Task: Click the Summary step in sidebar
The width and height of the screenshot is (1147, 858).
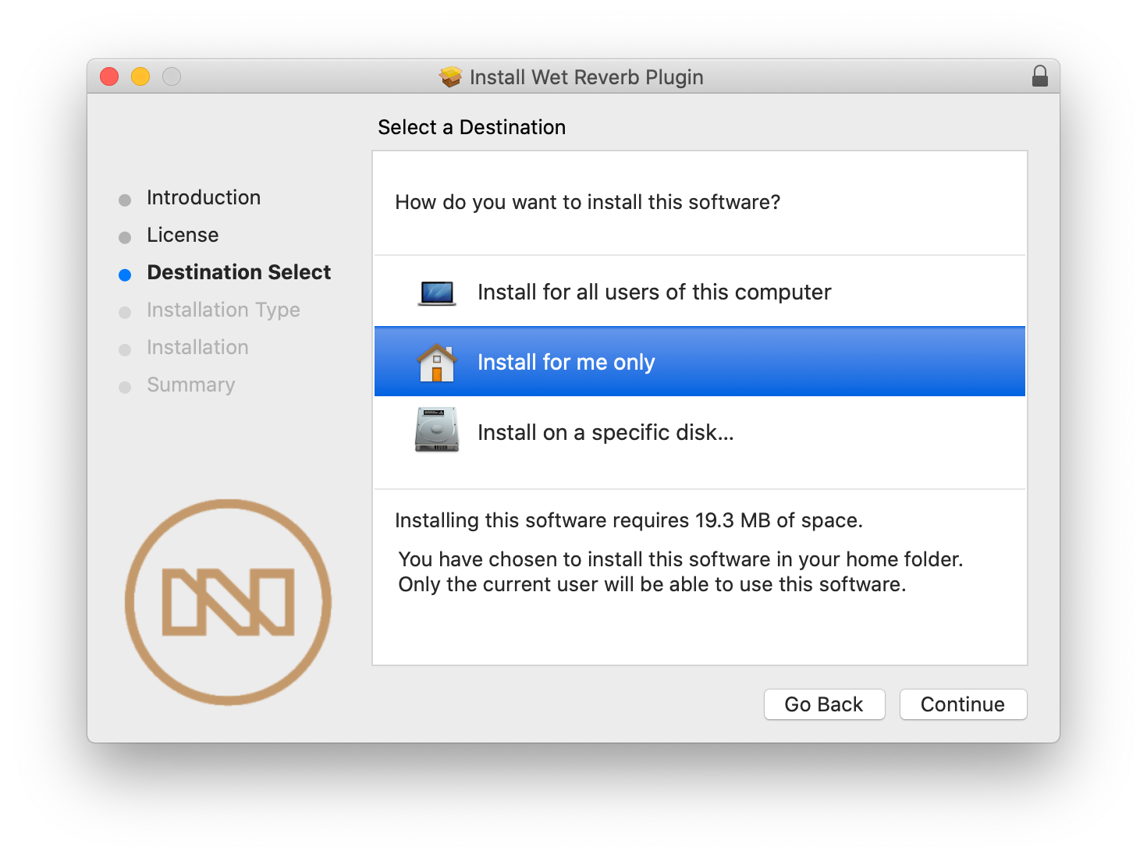Action: coord(190,385)
